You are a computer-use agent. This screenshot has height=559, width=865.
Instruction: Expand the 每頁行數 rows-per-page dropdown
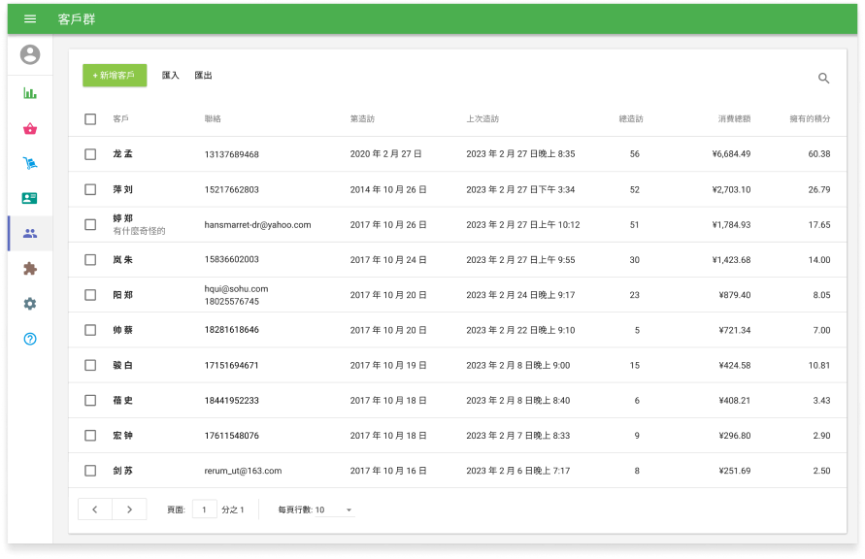335,510
